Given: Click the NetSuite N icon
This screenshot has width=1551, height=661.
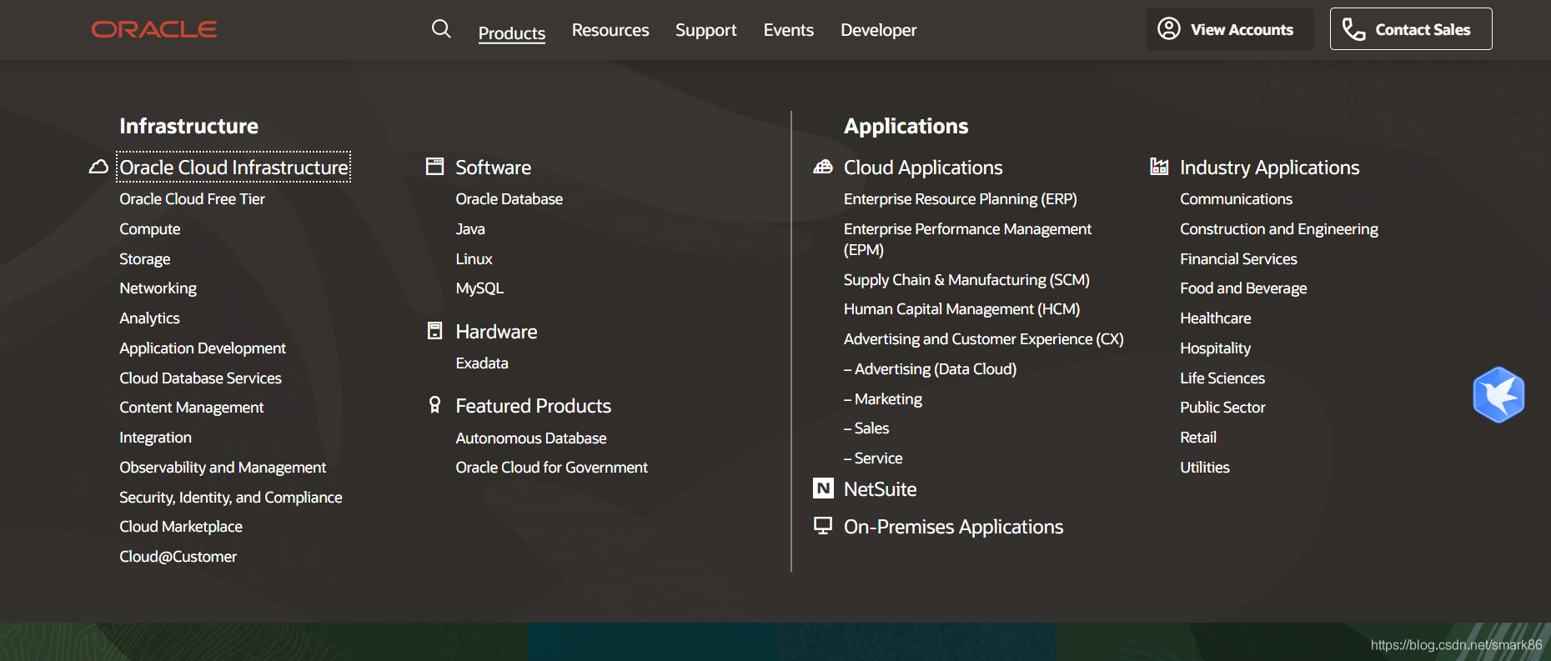Looking at the screenshot, I should click(x=823, y=488).
